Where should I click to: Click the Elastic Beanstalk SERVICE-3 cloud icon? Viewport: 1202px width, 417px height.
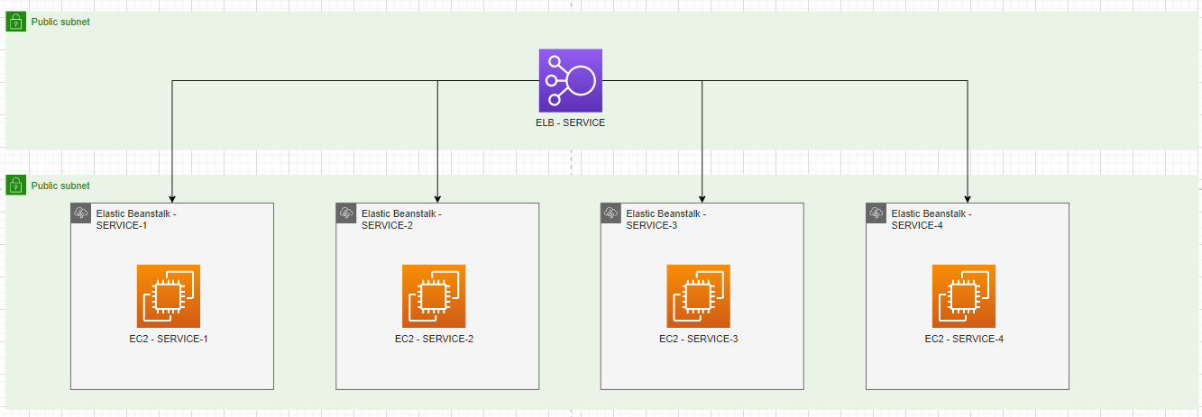[x=610, y=213]
